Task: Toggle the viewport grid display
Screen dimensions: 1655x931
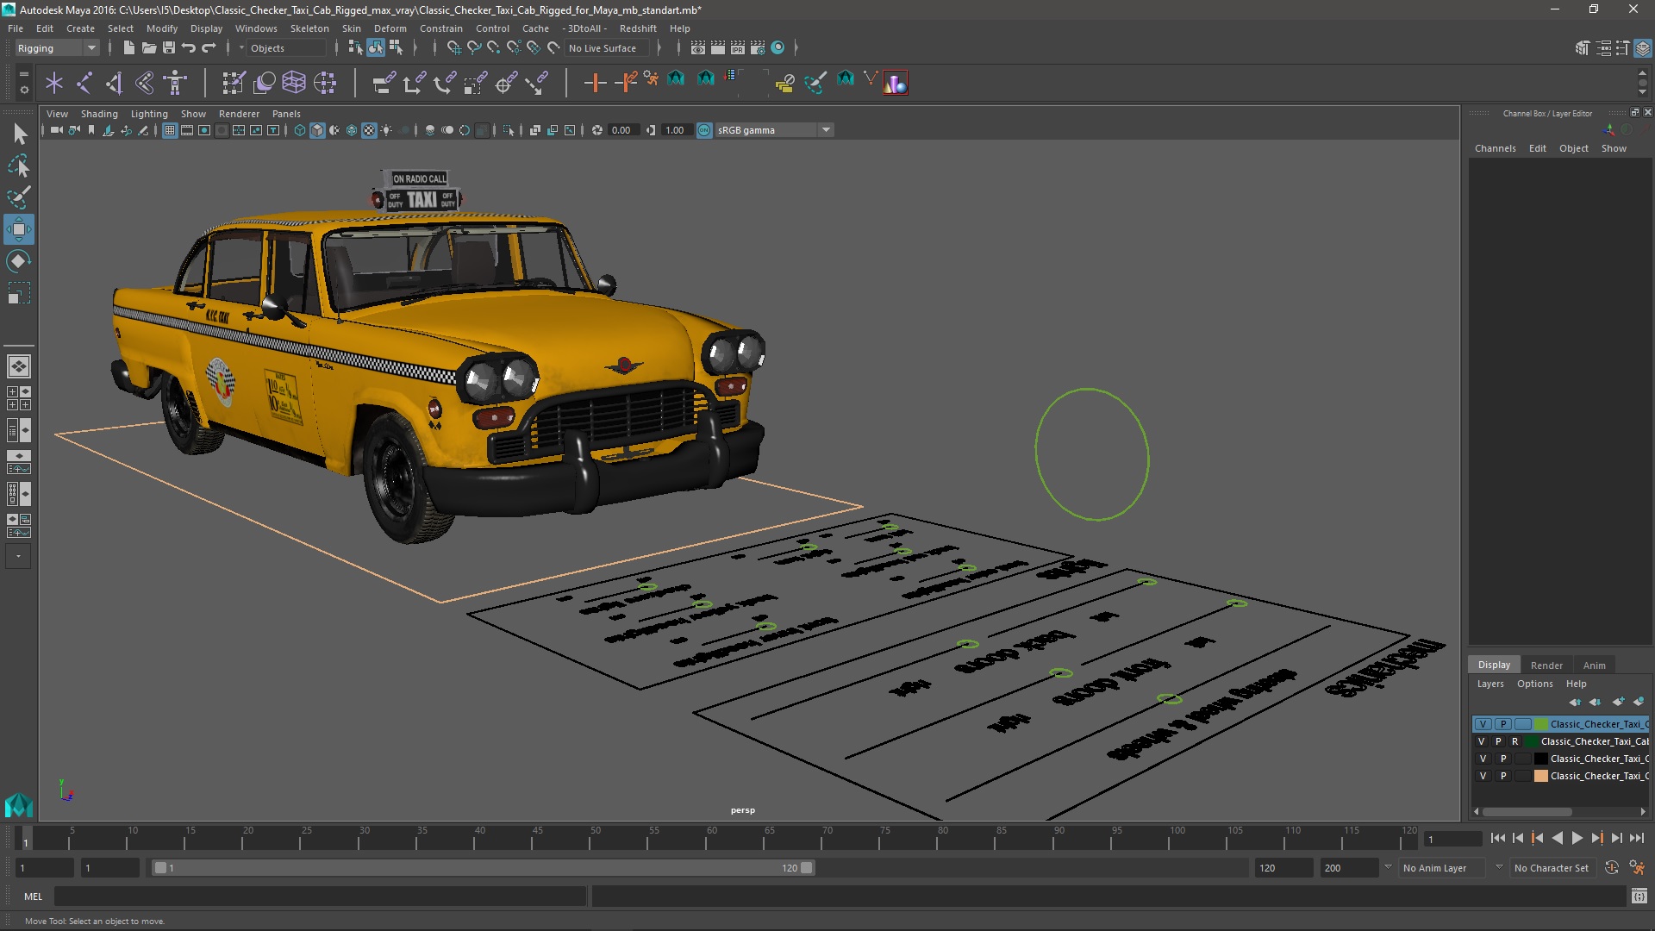Action: point(170,130)
